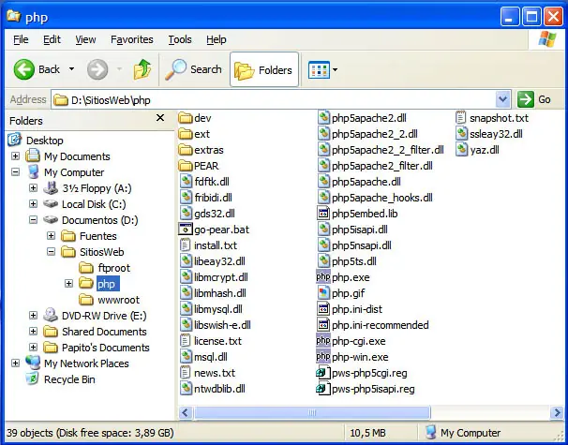This screenshot has height=445, width=568.
Task: Click the horizontal scrollbar left arrow
Action: pyautogui.click(x=186, y=412)
